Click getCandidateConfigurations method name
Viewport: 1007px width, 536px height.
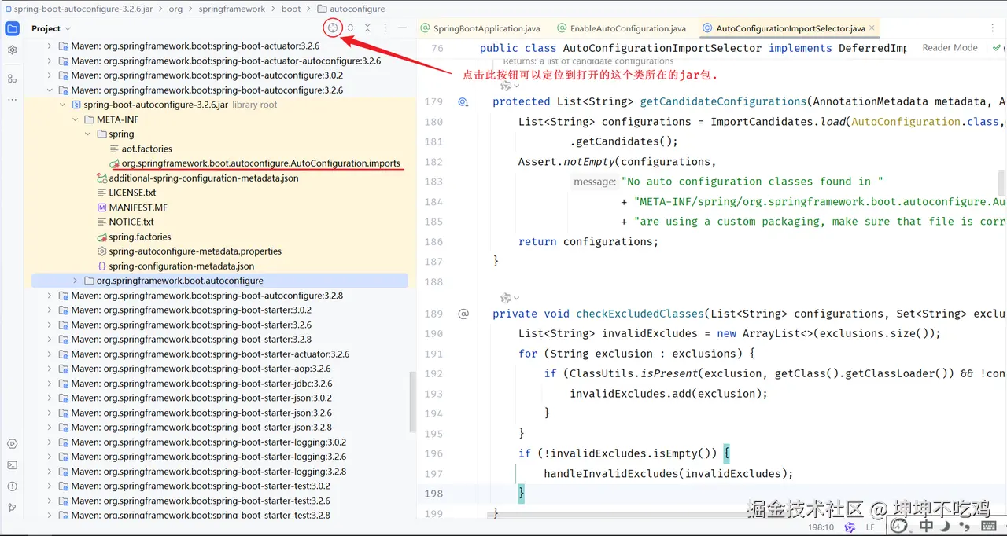723,101
